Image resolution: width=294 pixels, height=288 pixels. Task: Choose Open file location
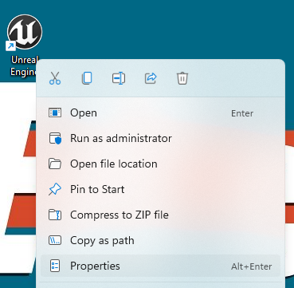[x=160, y=164]
